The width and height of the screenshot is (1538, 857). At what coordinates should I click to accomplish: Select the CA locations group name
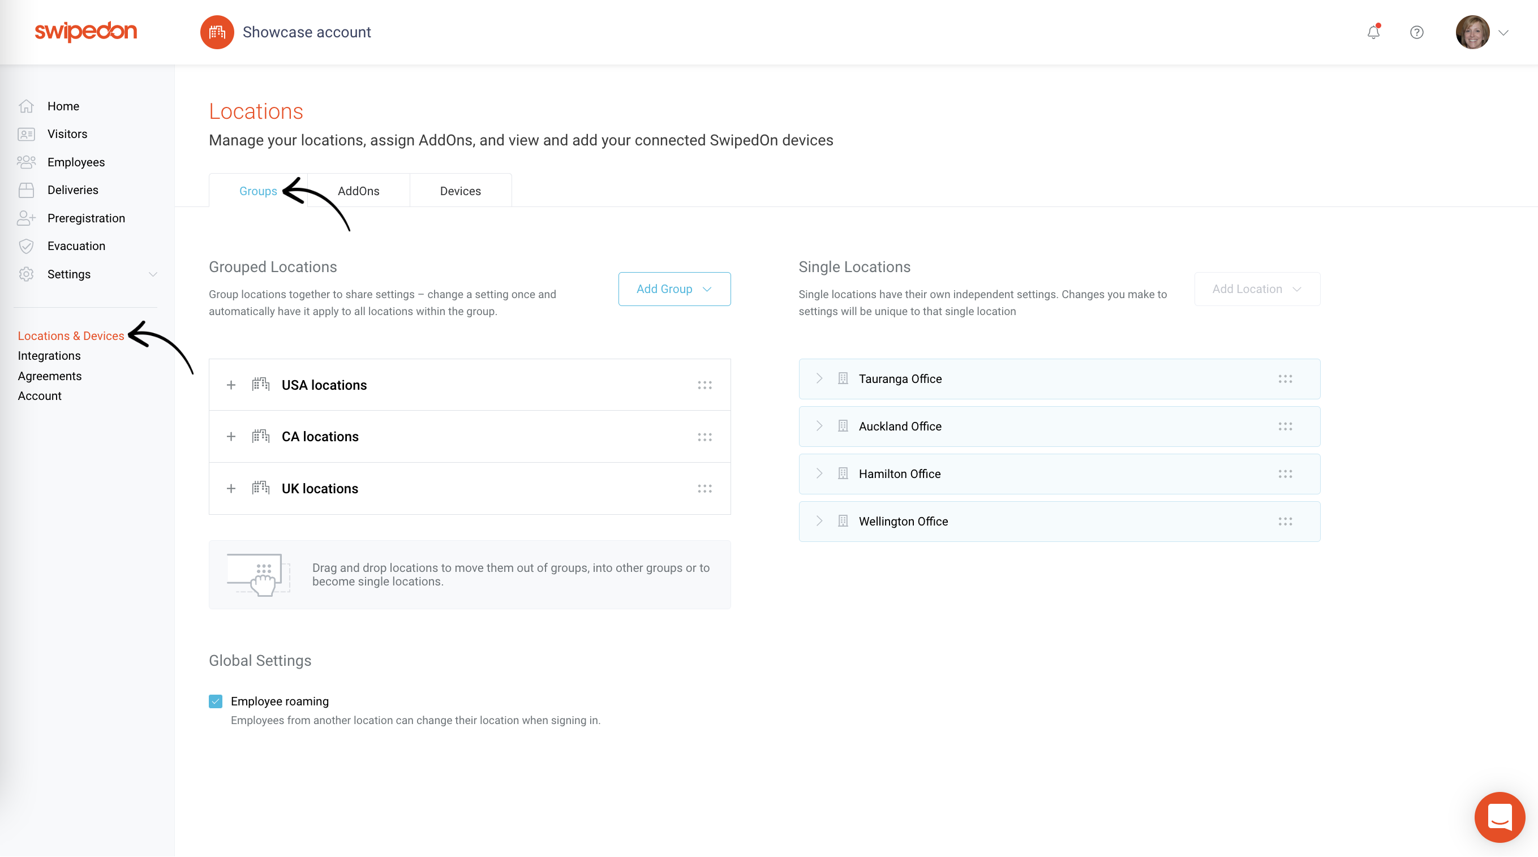tap(320, 437)
